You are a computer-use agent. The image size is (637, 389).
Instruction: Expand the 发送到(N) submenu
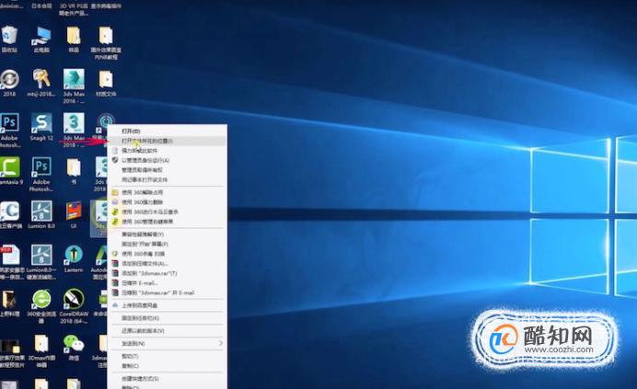coord(167,344)
